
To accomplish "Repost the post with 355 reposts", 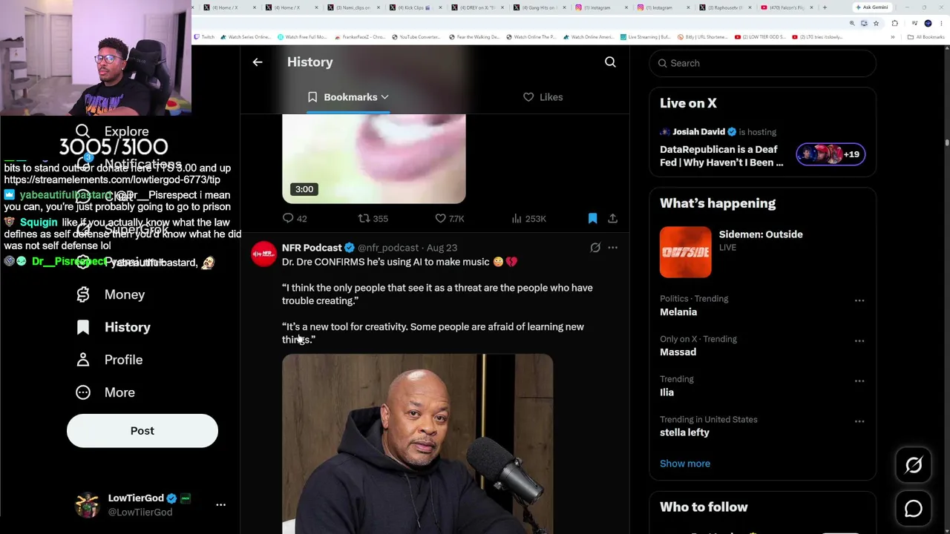I will 373,218.
